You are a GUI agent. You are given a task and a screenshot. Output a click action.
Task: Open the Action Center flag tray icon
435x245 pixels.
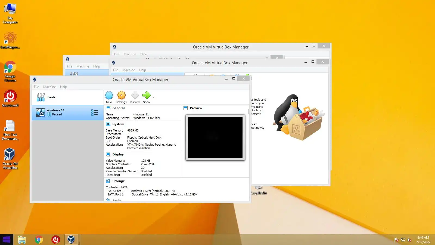(396, 240)
